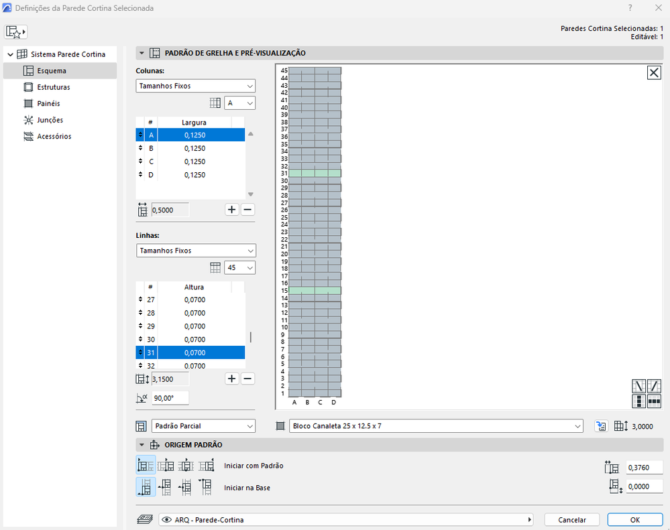Click total column width field 0,5000
Image resolution: width=670 pixels, height=530 pixels.
(x=170, y=210)
